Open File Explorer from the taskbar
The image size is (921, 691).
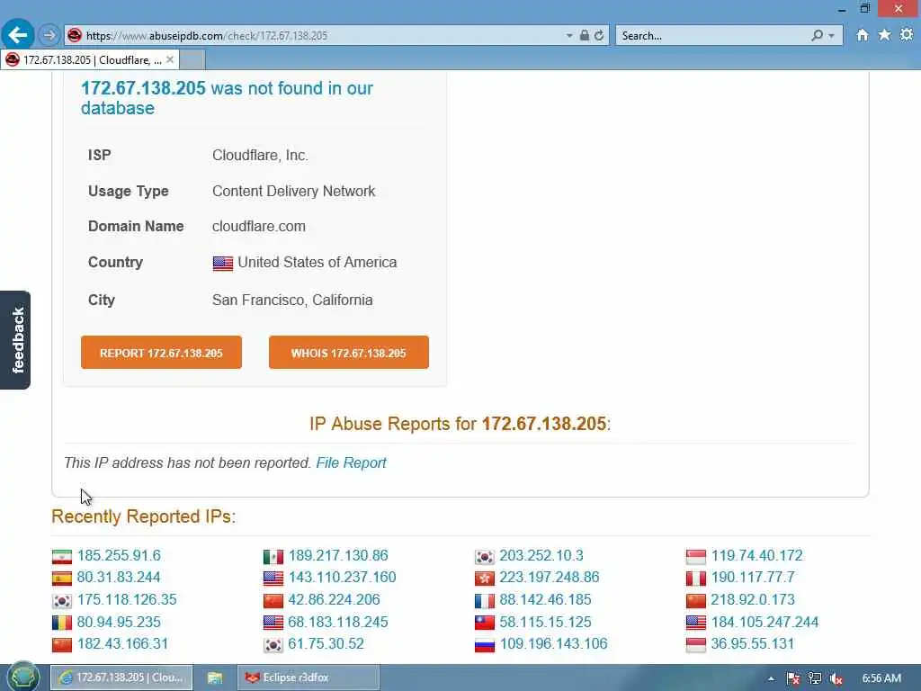click(x=215, y=678)
